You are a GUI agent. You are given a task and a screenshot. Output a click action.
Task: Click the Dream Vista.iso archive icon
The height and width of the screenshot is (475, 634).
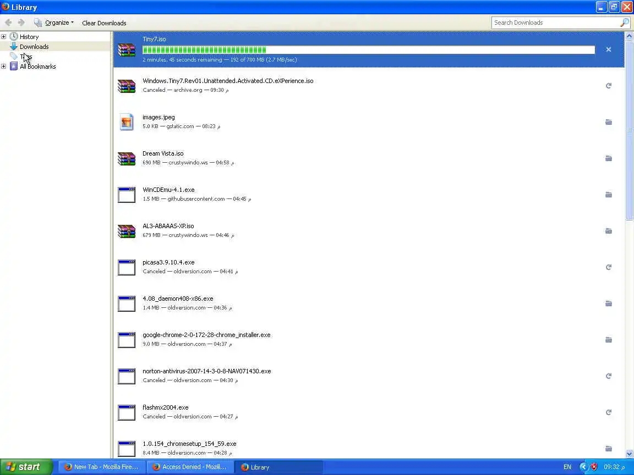(127, 158)
